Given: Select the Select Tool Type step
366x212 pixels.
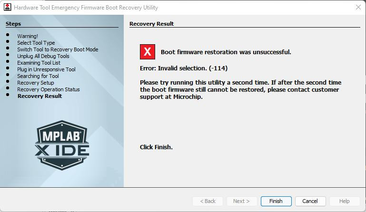Looking at the screenshot, I should pos(36,43).
